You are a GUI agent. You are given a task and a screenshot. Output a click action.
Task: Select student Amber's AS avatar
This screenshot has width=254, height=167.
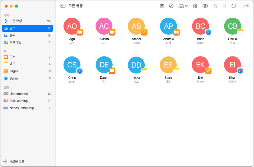[x=136, y=26]
